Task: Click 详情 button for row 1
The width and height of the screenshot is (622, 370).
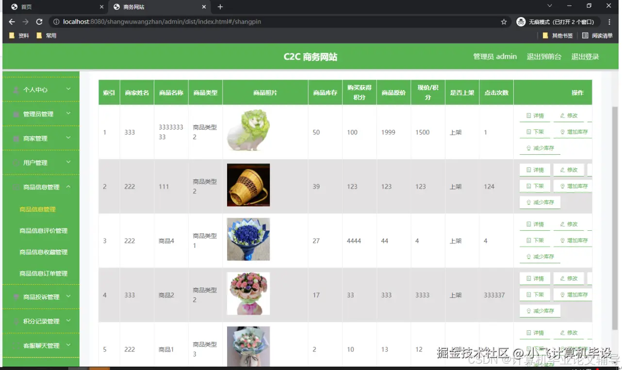Action: coord(535,116)
